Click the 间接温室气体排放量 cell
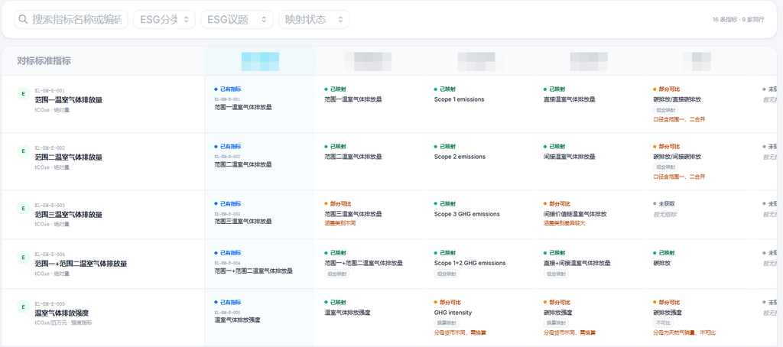Image resolution: width=783 pixels, height=347 pixels. pos(569,157)
